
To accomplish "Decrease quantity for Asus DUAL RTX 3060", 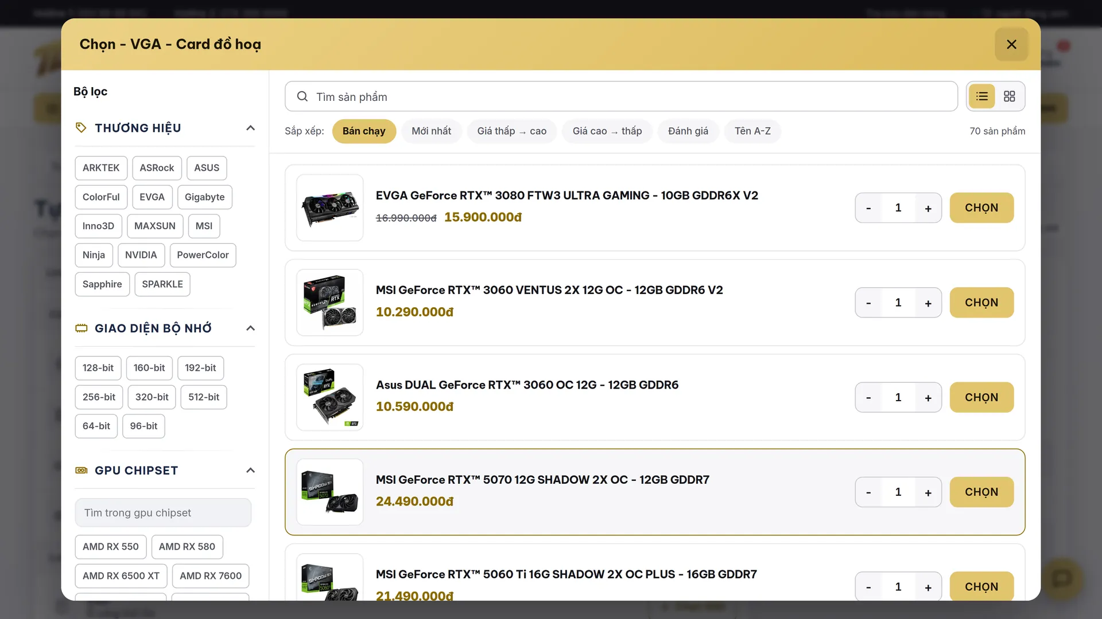I will tap(868, 397).
